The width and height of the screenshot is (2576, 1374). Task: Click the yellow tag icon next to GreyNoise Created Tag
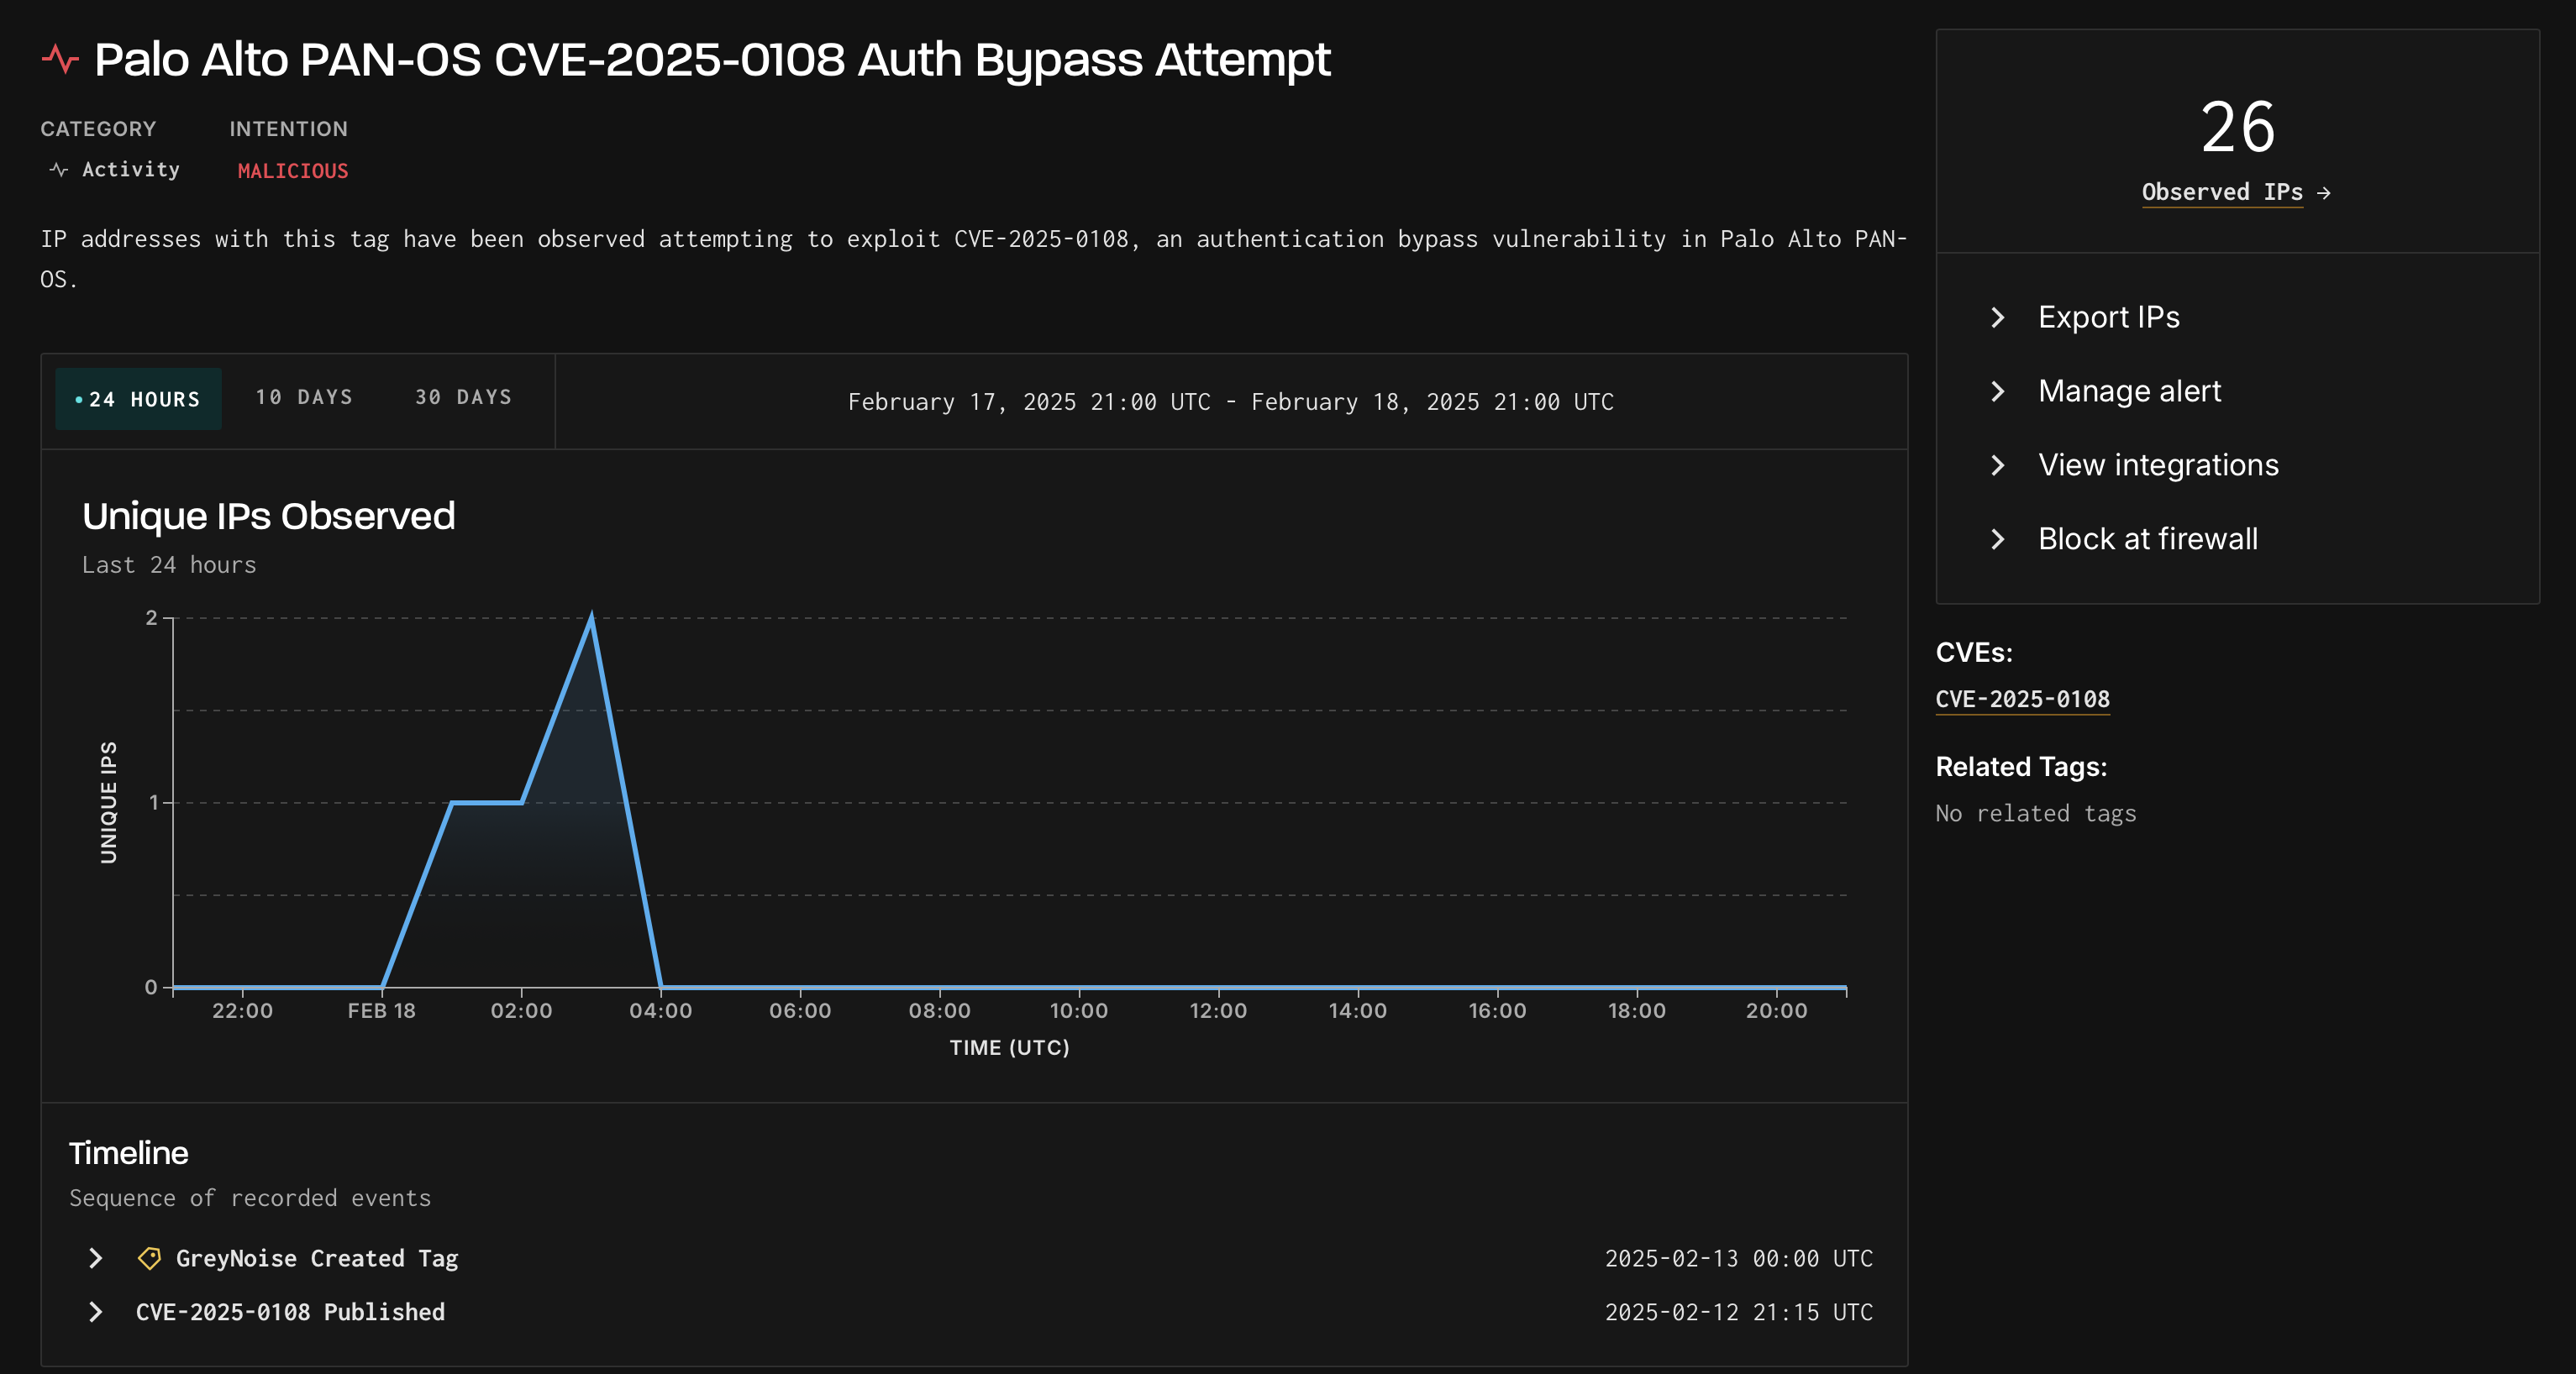click(149, 1258)
